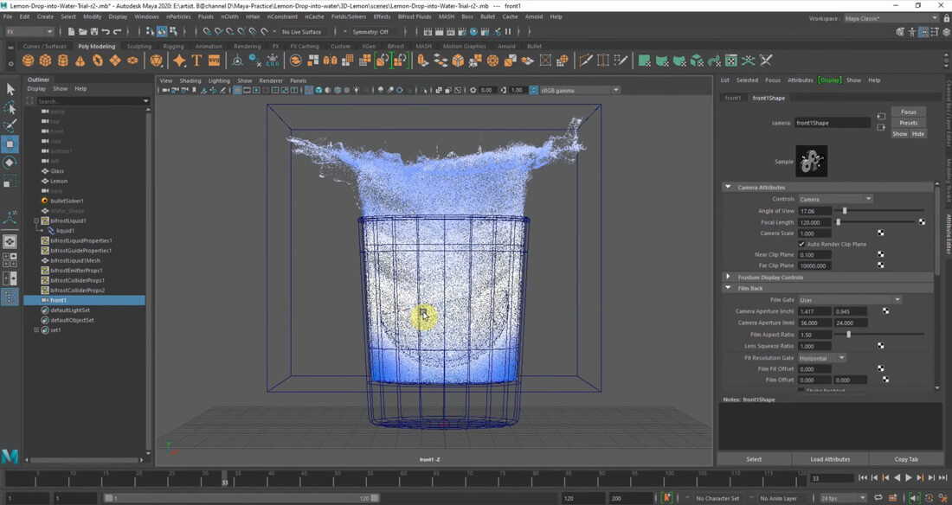Click the undo arrow icon
Screen dimensions: 952x505
coord(106,31)
